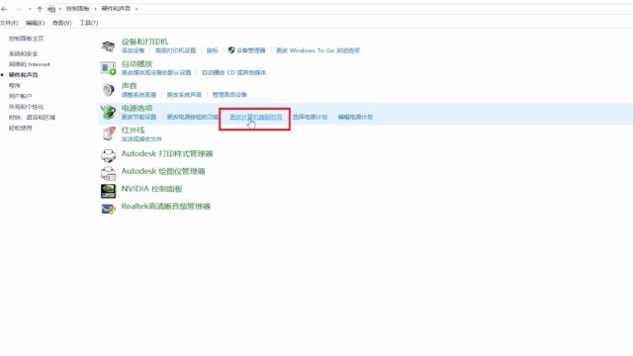The height and width of the screenshot is (356, 633).
Task: Click the 高级打印机设置 link
Action: (x=176, y=50)
